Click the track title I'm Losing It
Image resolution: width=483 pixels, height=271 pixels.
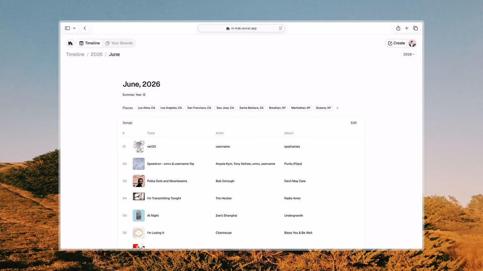coord(156,233)
